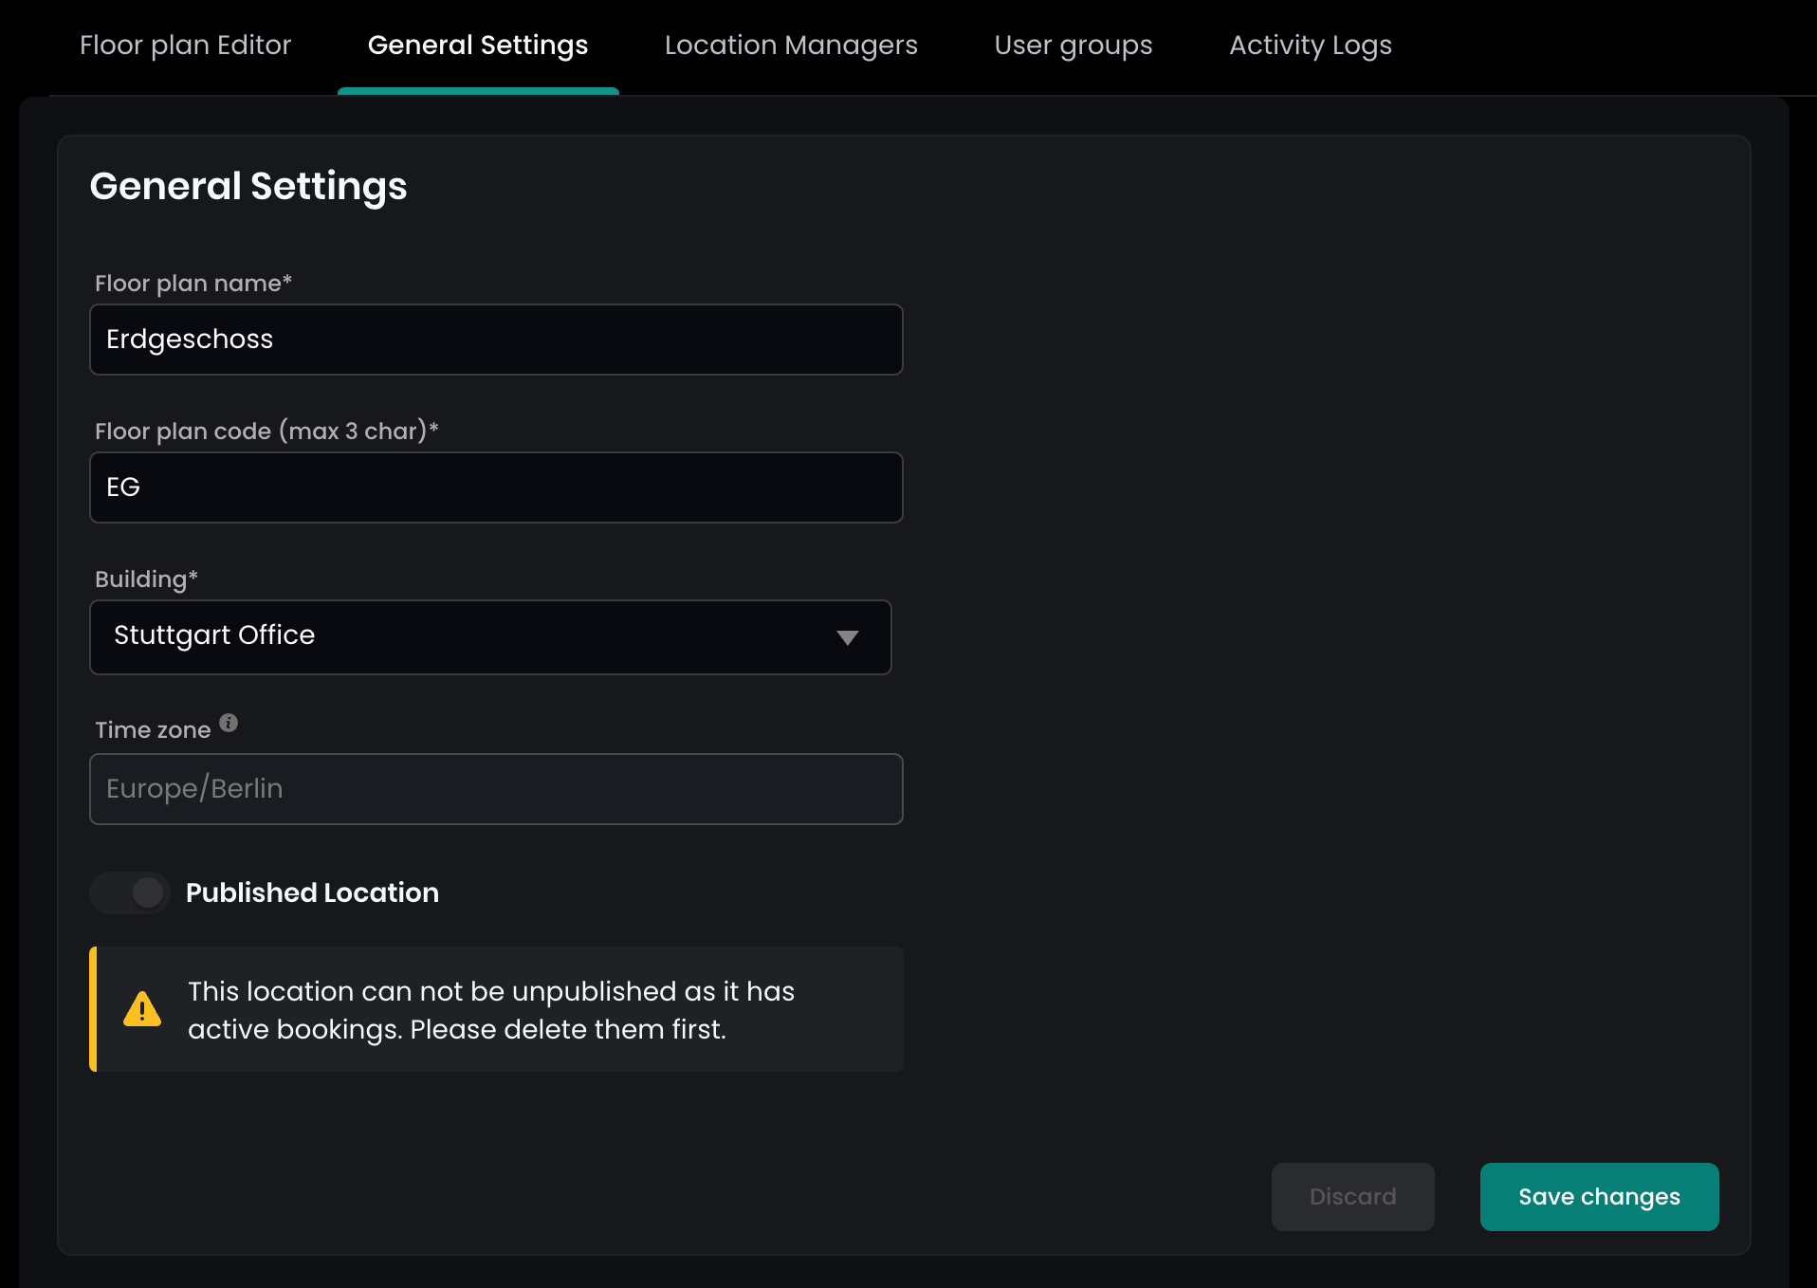This screenshot has width=1817, height=1288.
Task: Click the Time zone info icon
Action: pyautogui.click(x=229, y=723)
